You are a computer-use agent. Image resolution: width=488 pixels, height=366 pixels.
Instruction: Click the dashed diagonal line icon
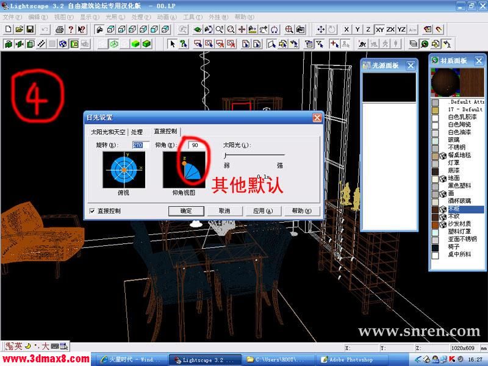click(x=41, y=44)
